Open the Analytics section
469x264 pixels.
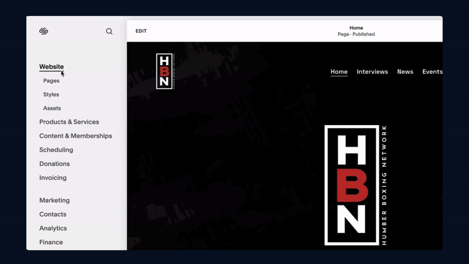click(53, 228)
